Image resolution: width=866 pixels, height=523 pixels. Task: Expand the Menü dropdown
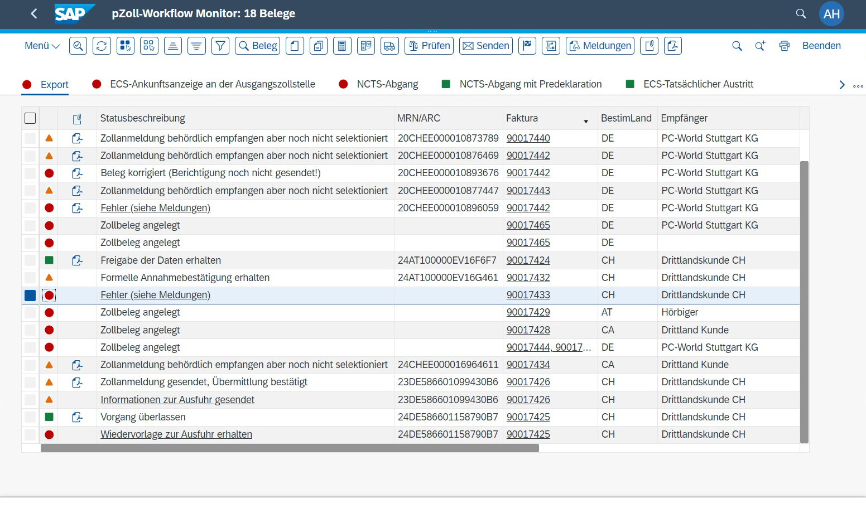(x=42, y=46)
